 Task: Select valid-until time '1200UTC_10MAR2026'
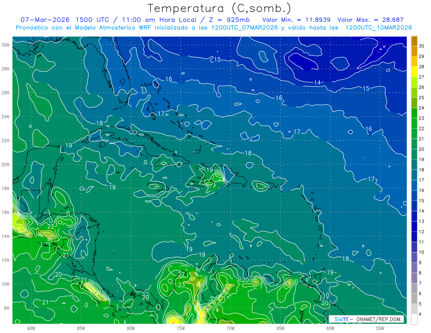[379, 28]
